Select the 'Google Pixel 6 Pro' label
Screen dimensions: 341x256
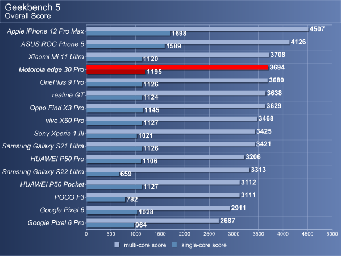(x=56, y=223)
